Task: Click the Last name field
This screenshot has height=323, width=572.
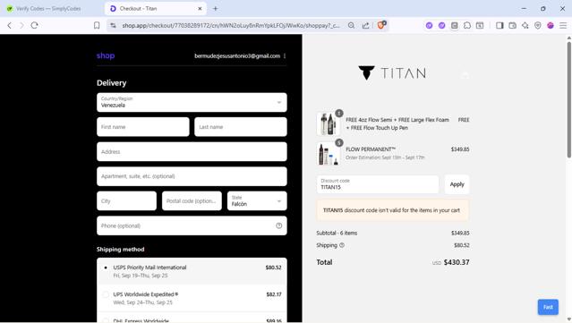Action: [241, 127]
